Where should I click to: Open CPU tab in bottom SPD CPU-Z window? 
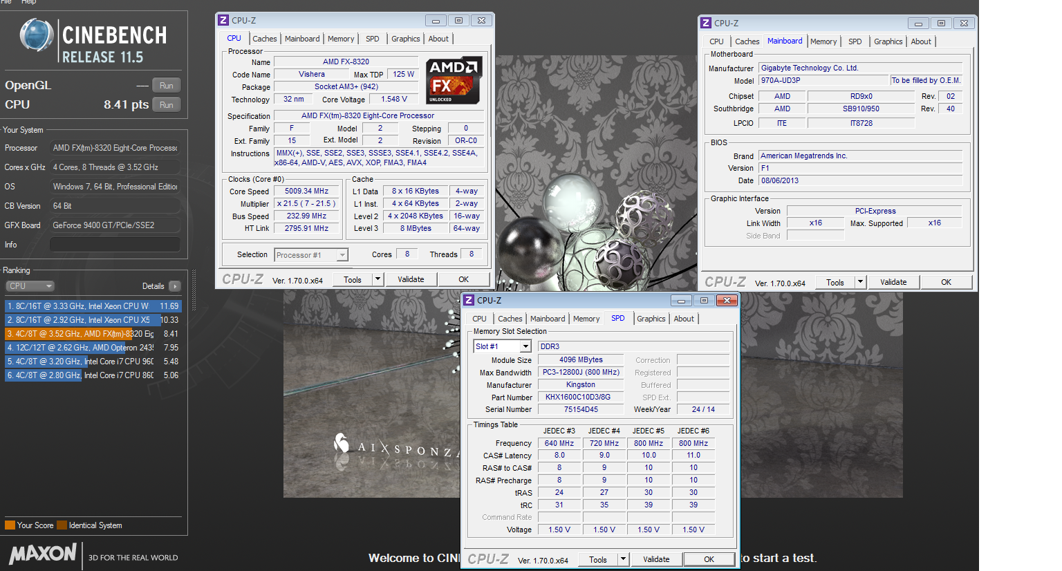(x=480, y=319)
